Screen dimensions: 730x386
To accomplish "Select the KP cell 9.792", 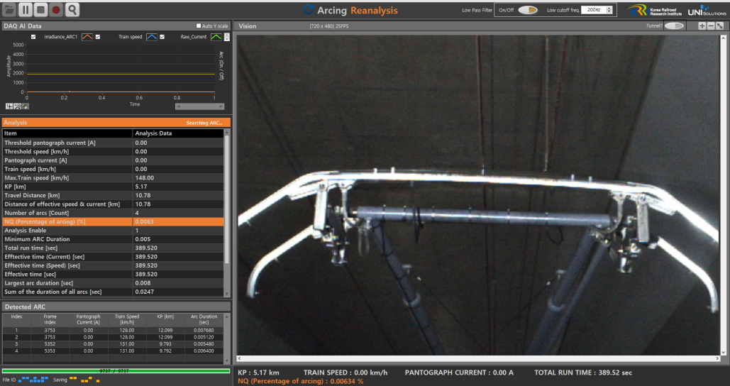I will (165, 351).
